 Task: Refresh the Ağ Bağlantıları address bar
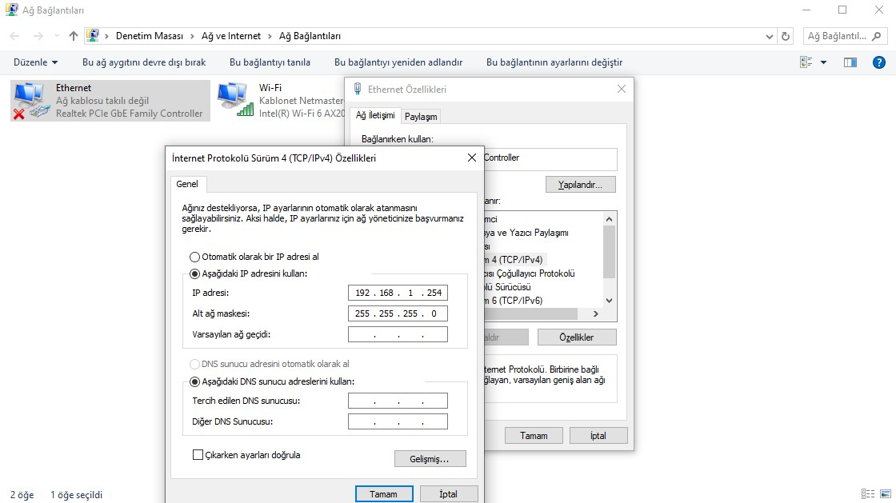[786, 36]
